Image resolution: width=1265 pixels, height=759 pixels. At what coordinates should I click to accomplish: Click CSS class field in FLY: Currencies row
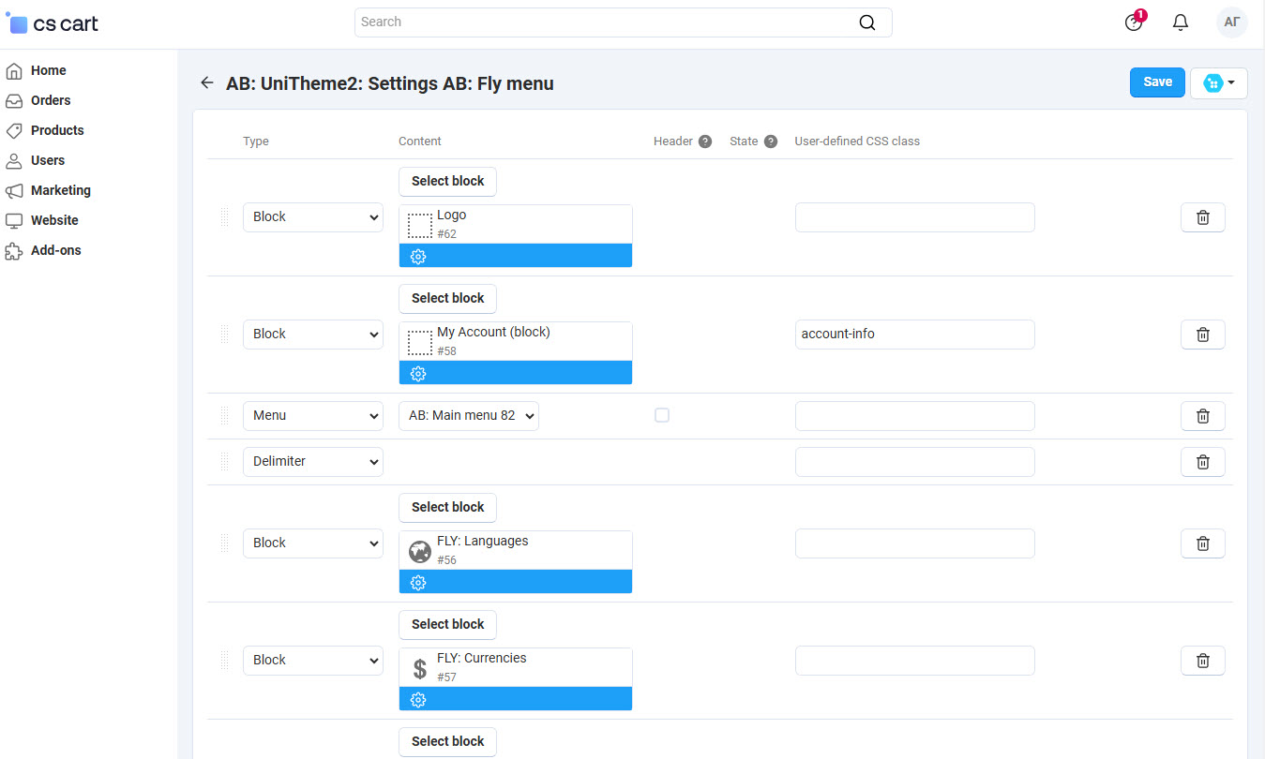pyautogui.click(x=915, y=661)
